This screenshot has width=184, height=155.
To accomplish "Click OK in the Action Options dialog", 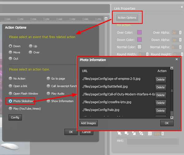I will [71, 132].
